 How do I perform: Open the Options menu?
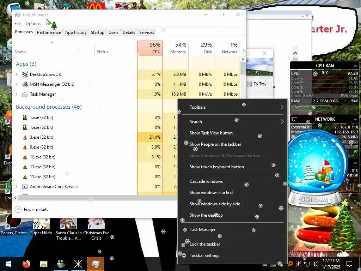(x=33, y=24)
